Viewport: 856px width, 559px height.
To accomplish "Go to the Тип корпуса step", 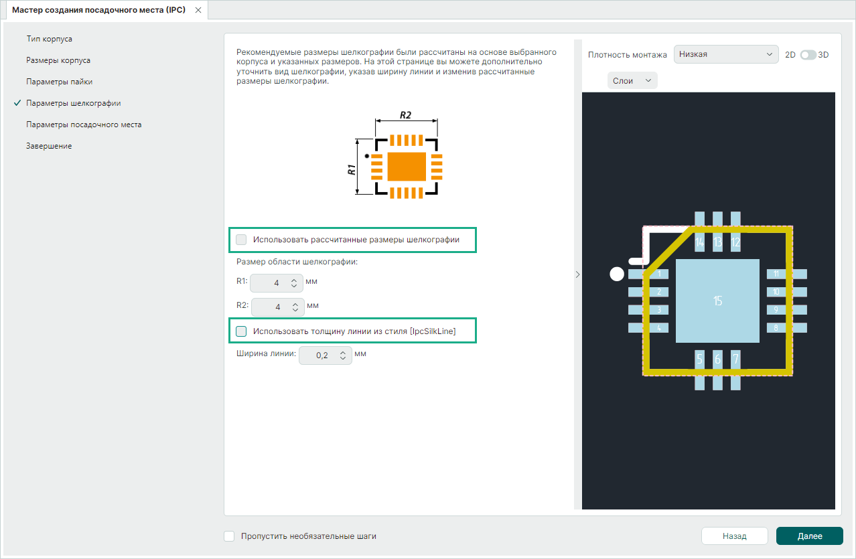I will (x=49, y=39).
